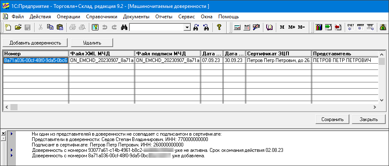Screen dimensions: 389x166
Task: Click binoculars Find previous icon
Action: 206,27
